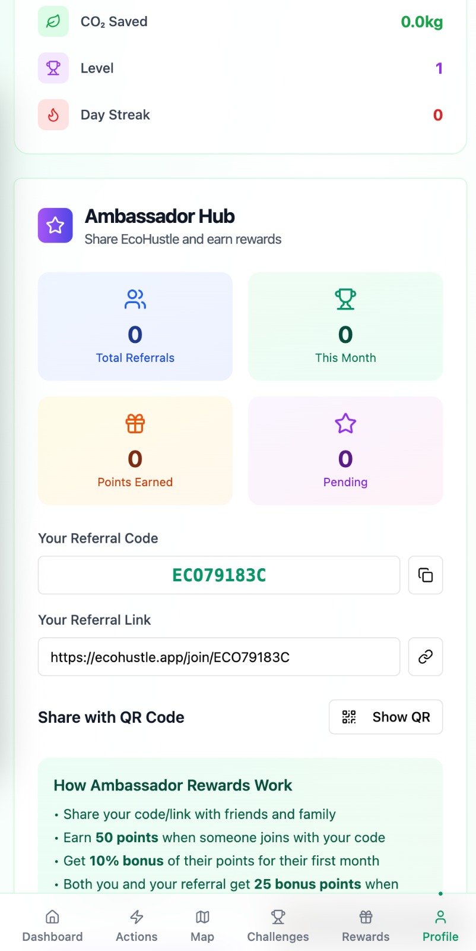Click the Level trophy icon

53,68
